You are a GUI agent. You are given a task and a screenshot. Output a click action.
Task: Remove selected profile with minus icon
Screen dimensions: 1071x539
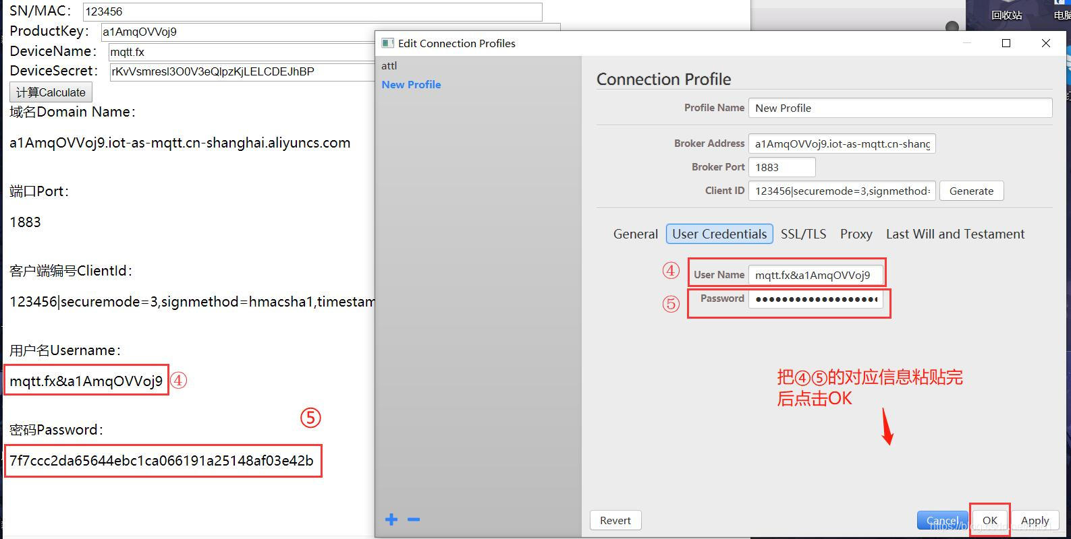(x=414, y=519)
